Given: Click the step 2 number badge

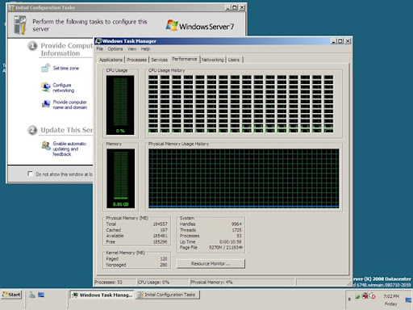Looking at the screenshot, I should tap(32, 131).
